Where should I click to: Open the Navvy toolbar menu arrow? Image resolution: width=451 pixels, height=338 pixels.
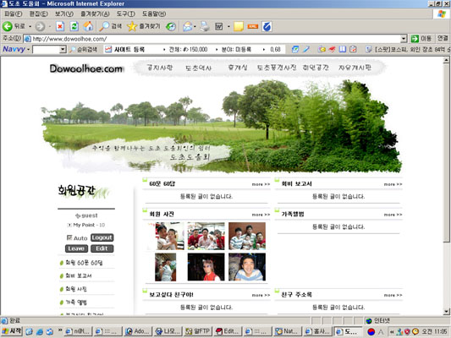[29, 49]
